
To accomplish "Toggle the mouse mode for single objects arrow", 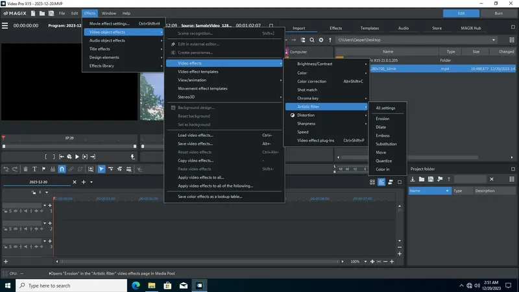I will coord(101,169).
